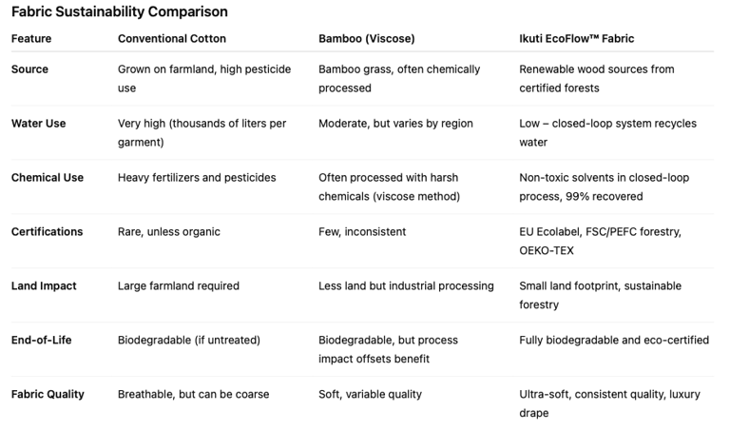Select the "Few, inconsistent" cell
The width and height of the screenshot is (730, 431).
[362, 232]
